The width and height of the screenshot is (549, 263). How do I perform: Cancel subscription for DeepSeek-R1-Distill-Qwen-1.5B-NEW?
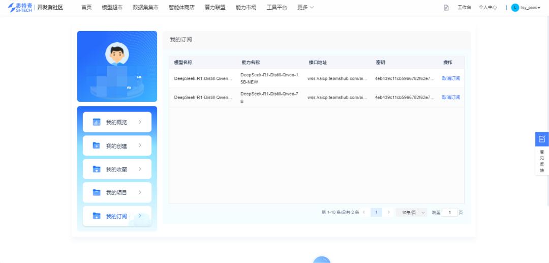(x=450, y=78)
